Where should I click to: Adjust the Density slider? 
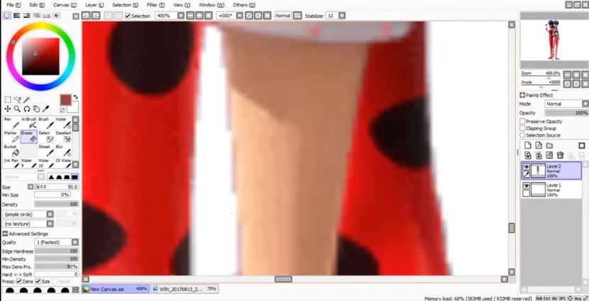56,204
